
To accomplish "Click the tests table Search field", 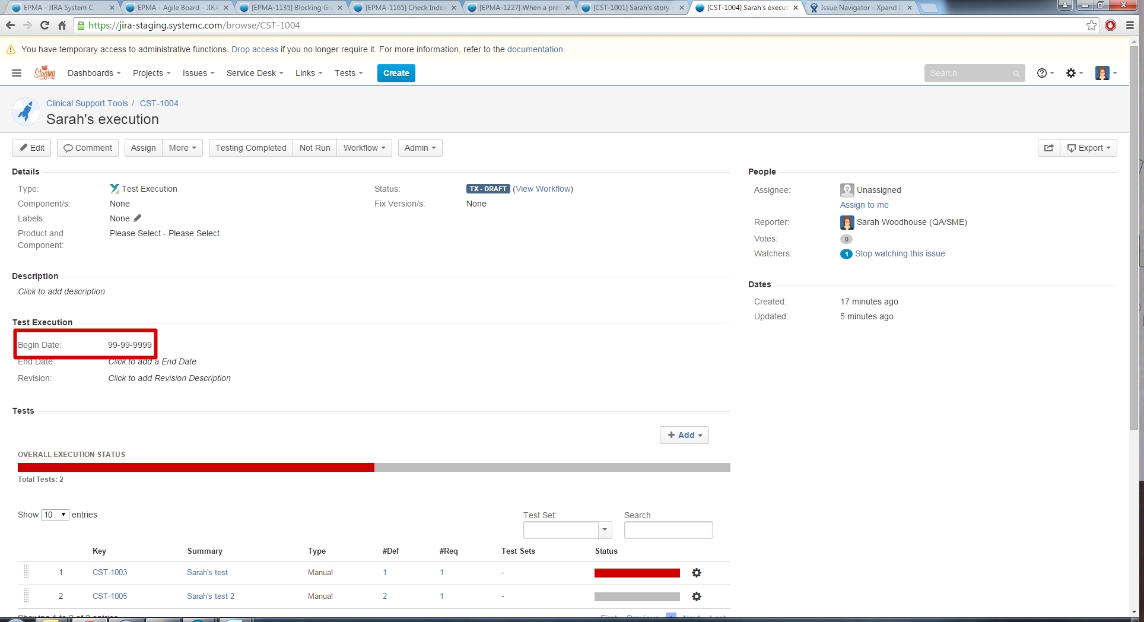I will tap(668, 530).
